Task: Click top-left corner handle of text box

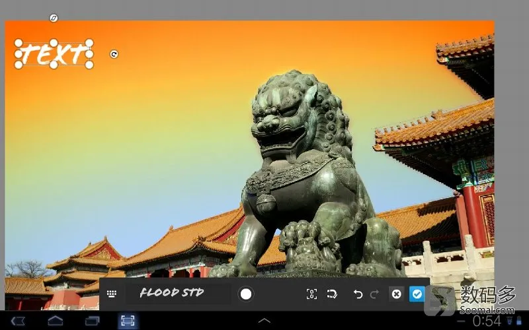Action: click(x=19, y=43)
